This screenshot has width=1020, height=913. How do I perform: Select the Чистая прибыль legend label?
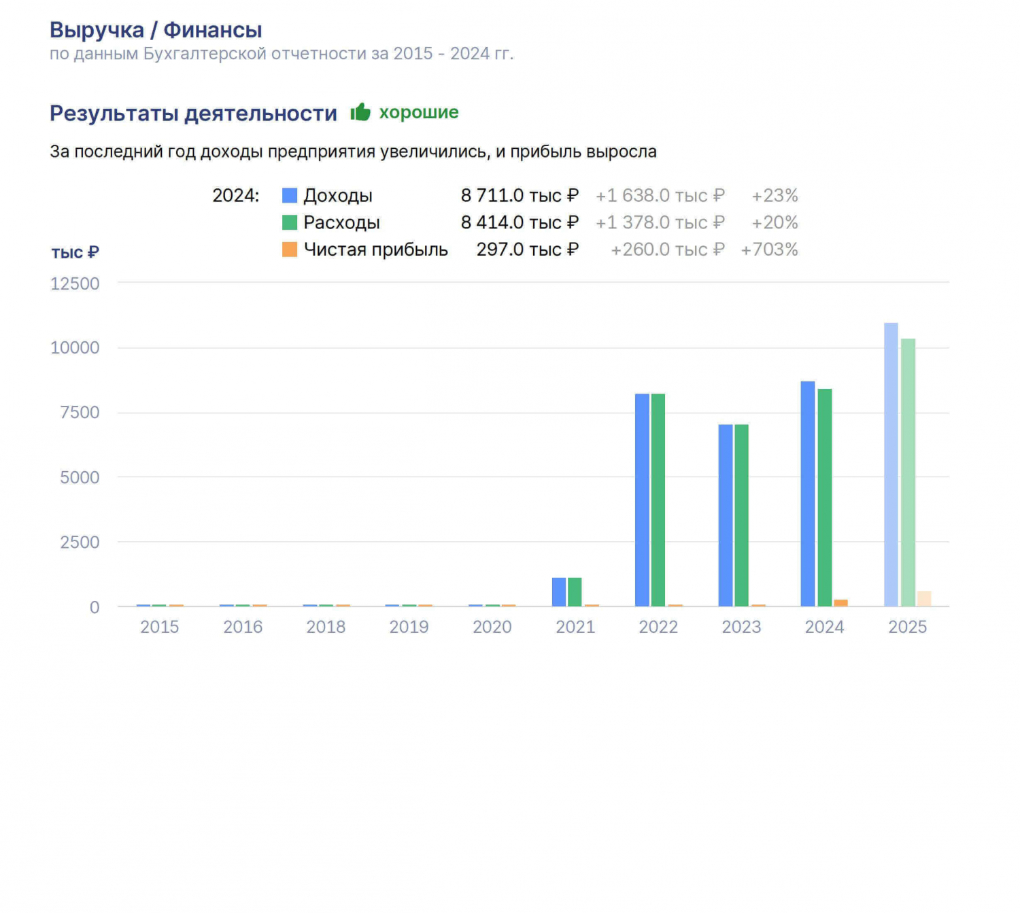(x=375, y=249)
